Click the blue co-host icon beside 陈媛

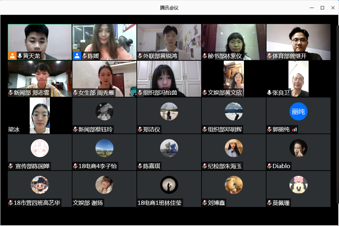[77, 56]
